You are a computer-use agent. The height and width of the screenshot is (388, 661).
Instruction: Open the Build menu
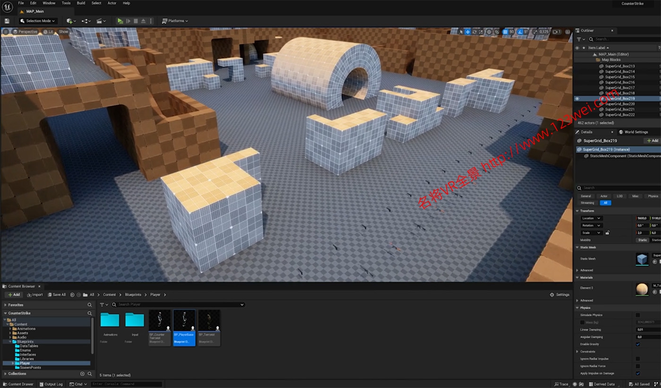click(x=81, y=3)
